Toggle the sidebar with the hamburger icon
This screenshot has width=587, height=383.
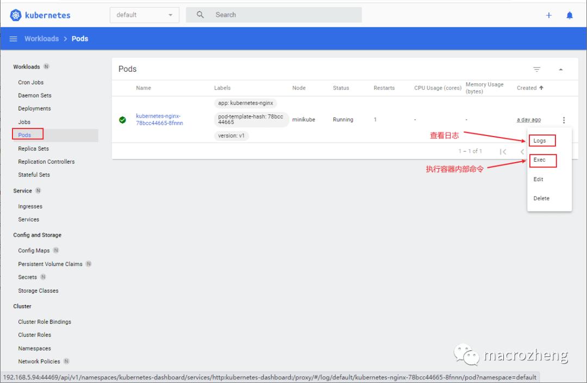pos(13,38)
